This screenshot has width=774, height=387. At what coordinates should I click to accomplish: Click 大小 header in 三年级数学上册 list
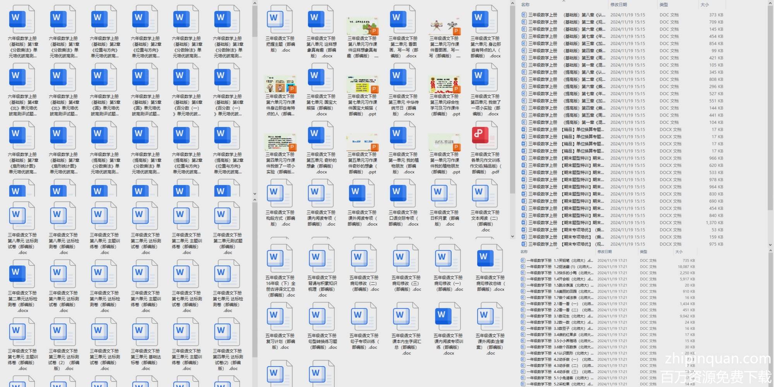click(705, 5)
